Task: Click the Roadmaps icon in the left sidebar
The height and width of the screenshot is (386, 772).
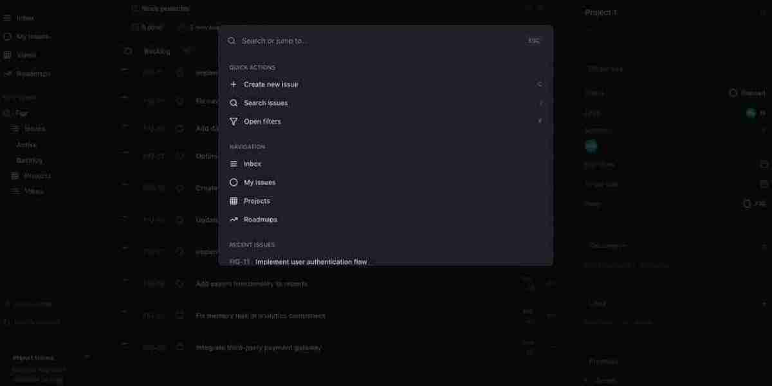Action: coord(8,74)
